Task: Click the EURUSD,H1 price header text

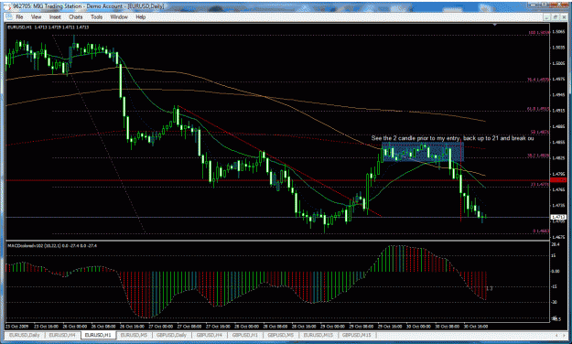Action: point(49,27)
